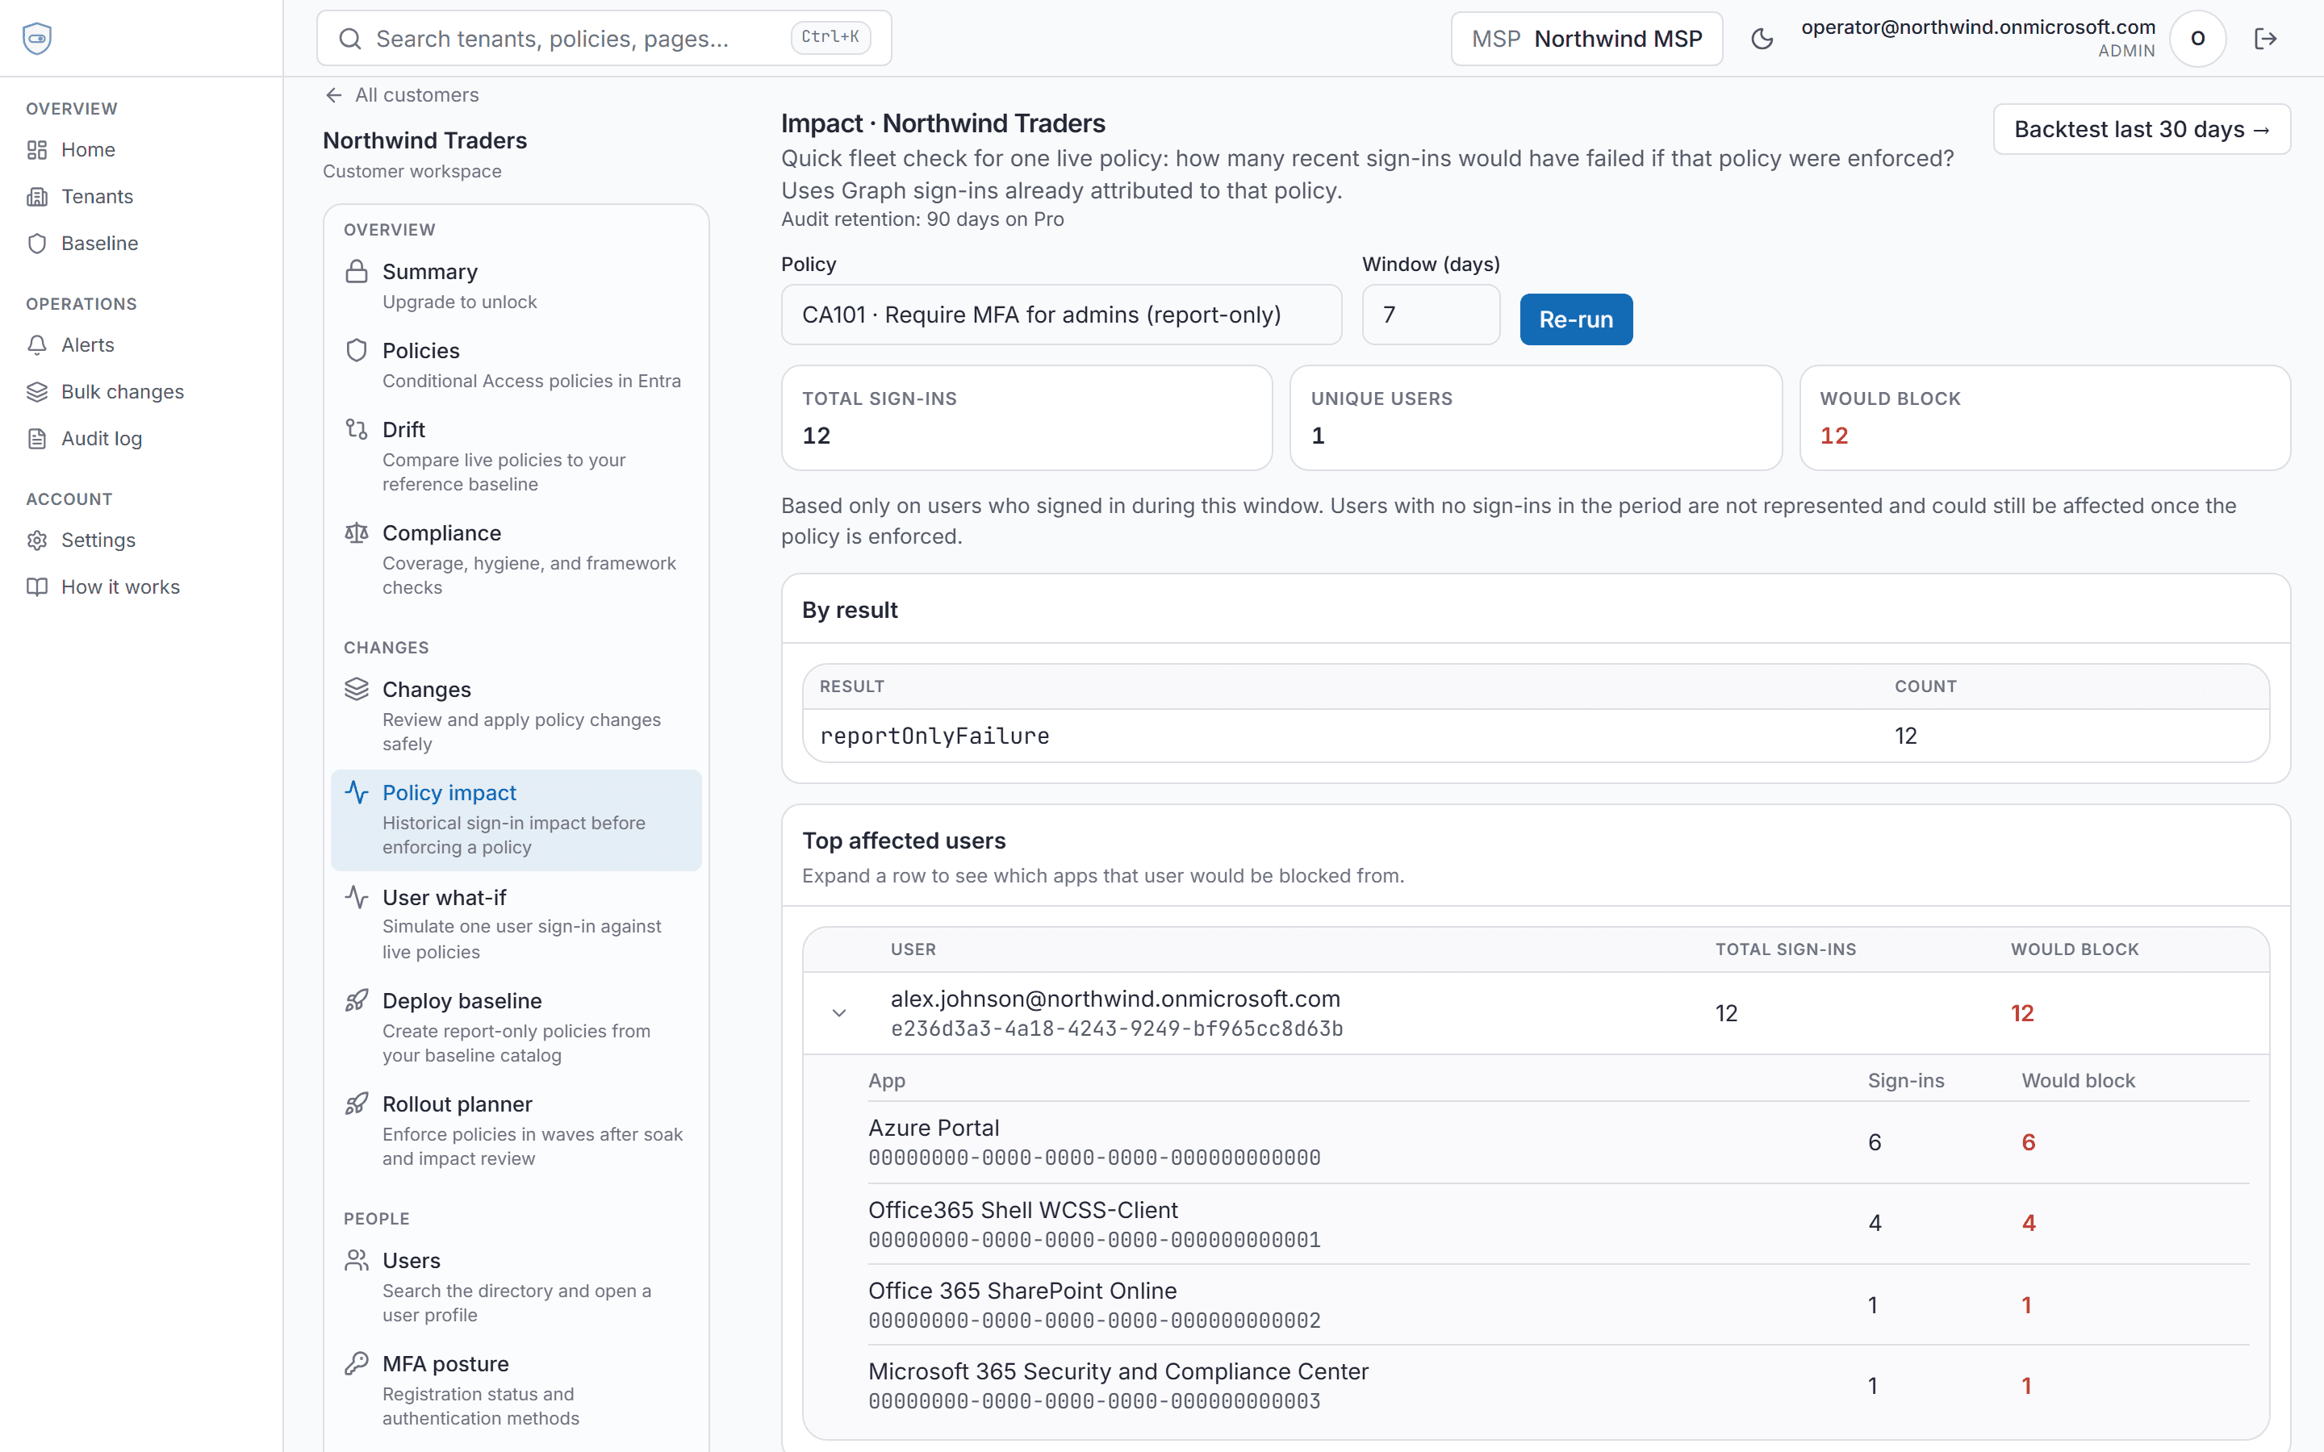The width and height of the screenshot is (2324, 1452).
Task: Click the MFA posture key icon
Action: [x=357, y=1363]
